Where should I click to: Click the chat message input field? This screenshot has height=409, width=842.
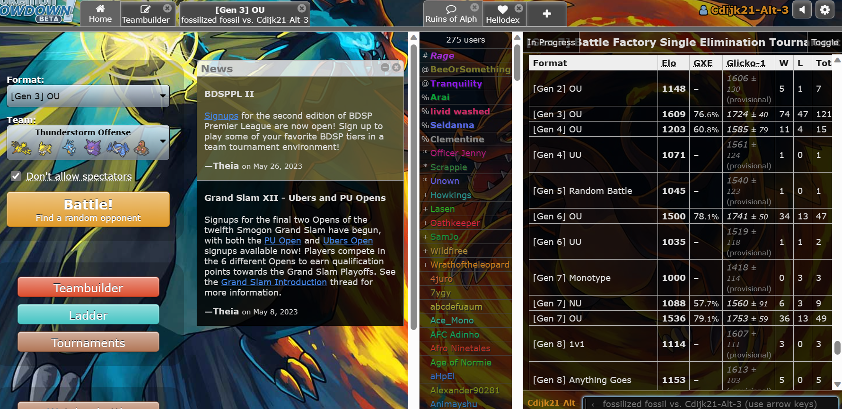pos(711,403)
